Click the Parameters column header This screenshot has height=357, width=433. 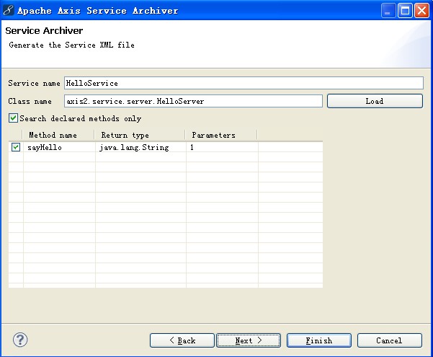[x=221, y=135]
